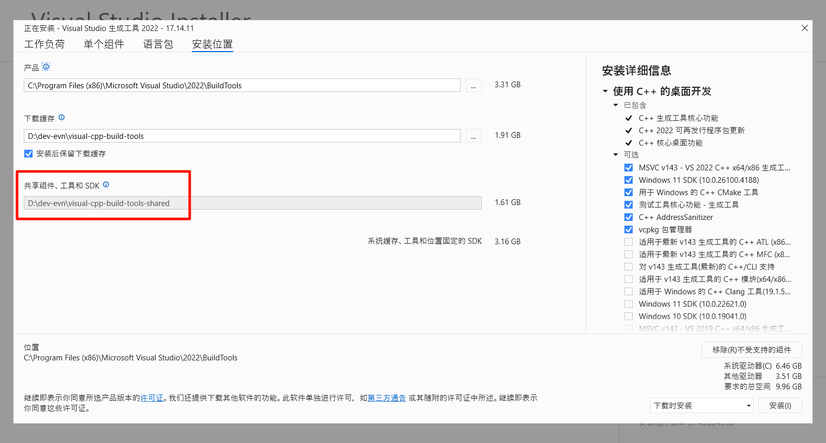
Task: Switch to the 工作负荷 tab
Action: (x=44, y=44)
